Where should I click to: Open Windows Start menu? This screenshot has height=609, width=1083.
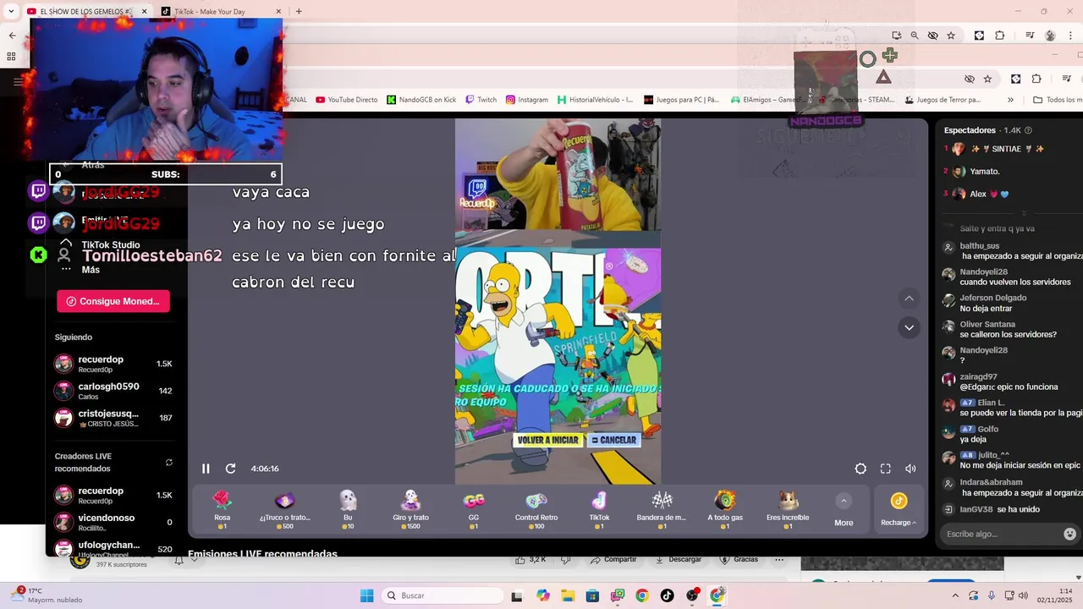pyautogui.click(x=366, y=595)
